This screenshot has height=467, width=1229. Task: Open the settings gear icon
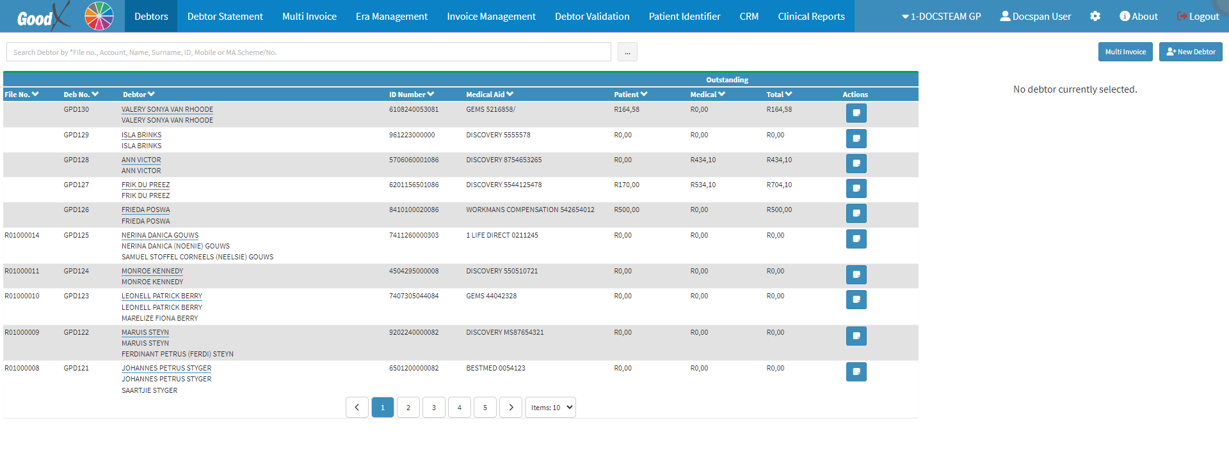tap(1095, 16)
